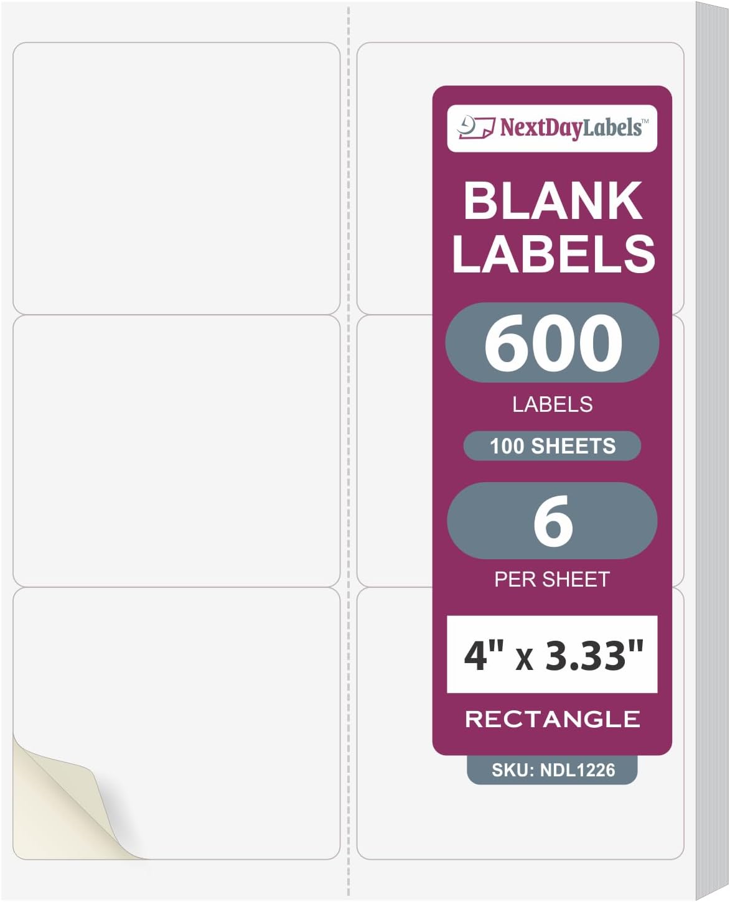Select the BLANK LABELS heading
Screen dimensions: 730x902
[553, 226]
